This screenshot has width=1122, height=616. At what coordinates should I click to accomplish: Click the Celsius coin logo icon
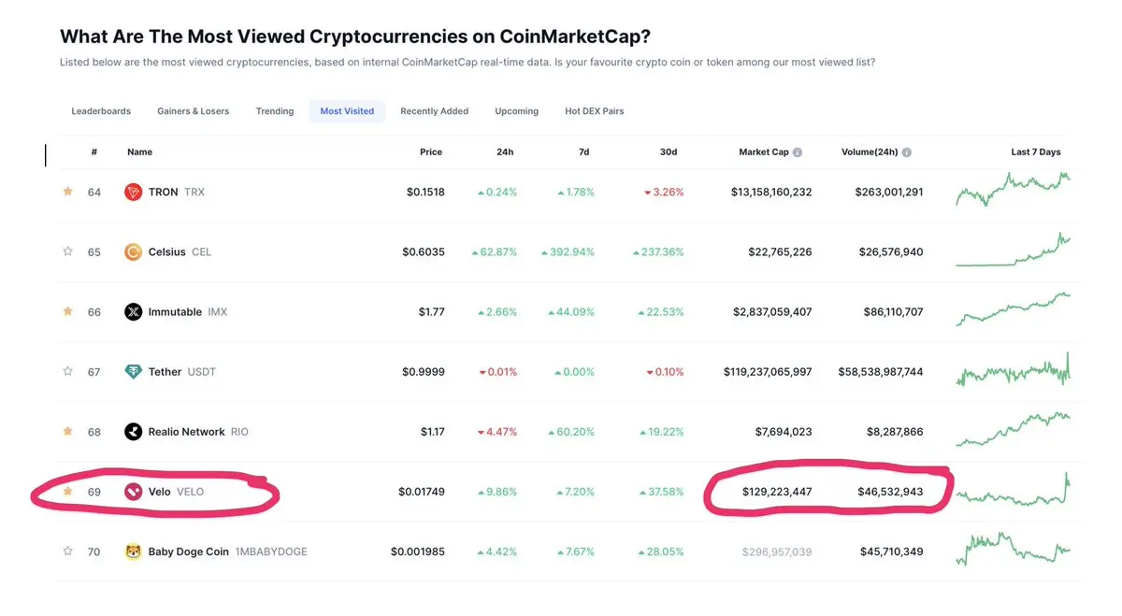[x=134, y=251]
